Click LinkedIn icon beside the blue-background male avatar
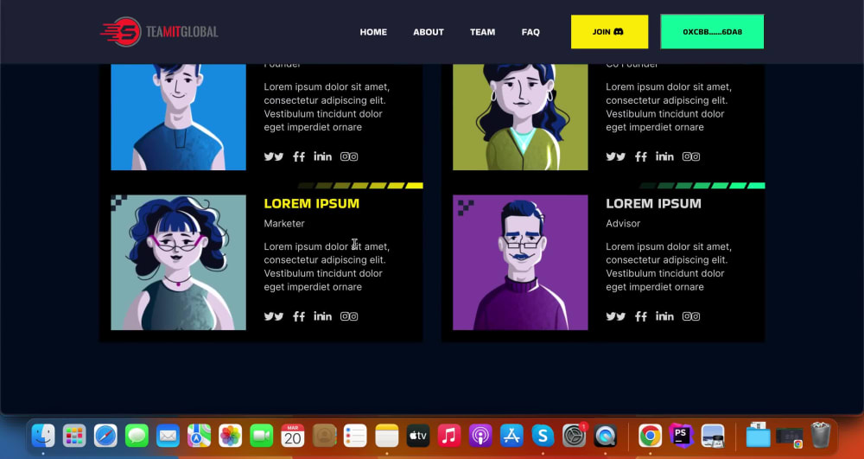The width and height of the screenshot is (864, 459). pos(323,156)
